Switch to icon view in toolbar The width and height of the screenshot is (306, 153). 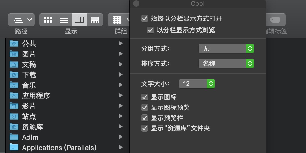pyautogui.click(x=48, y=20)
